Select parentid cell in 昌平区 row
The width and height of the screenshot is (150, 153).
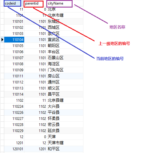tap(36, 94)
